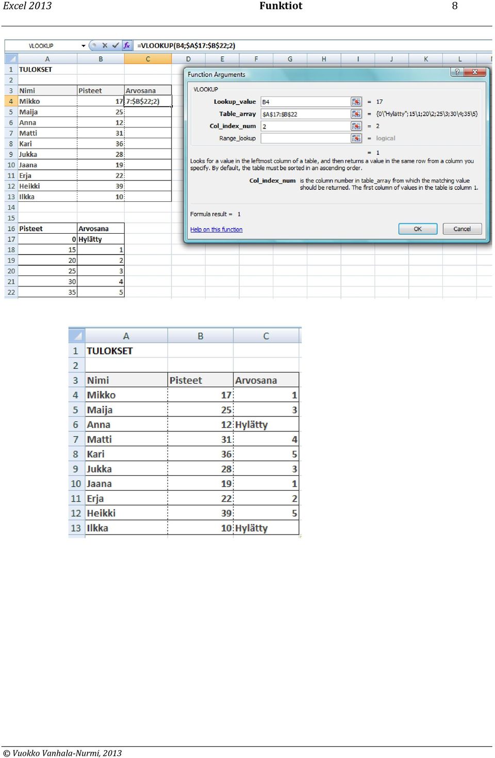Image resolution: width=495 pixels, height=758 pixels.
Task: Select column J by its header
Action: [x=391, y=59]
